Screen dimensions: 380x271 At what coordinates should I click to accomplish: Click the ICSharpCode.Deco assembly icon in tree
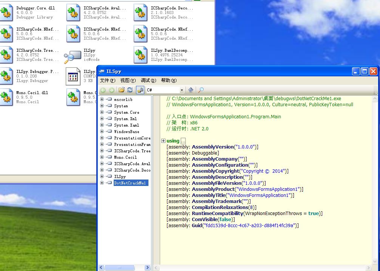(x=110, y=170)
